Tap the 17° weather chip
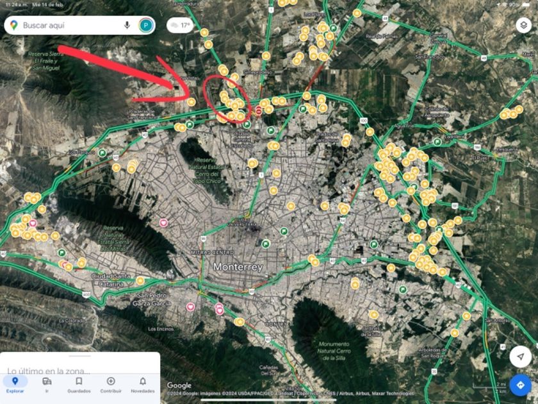Image resolution: width=538 pixels, height=404 pixels. [180, 26]
